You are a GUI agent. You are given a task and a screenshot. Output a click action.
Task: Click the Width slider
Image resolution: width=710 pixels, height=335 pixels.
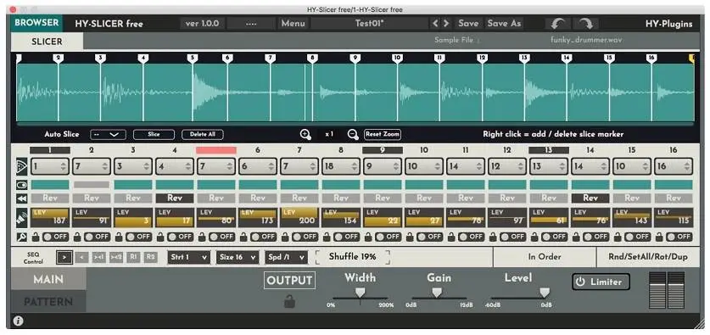click(360, 296)
